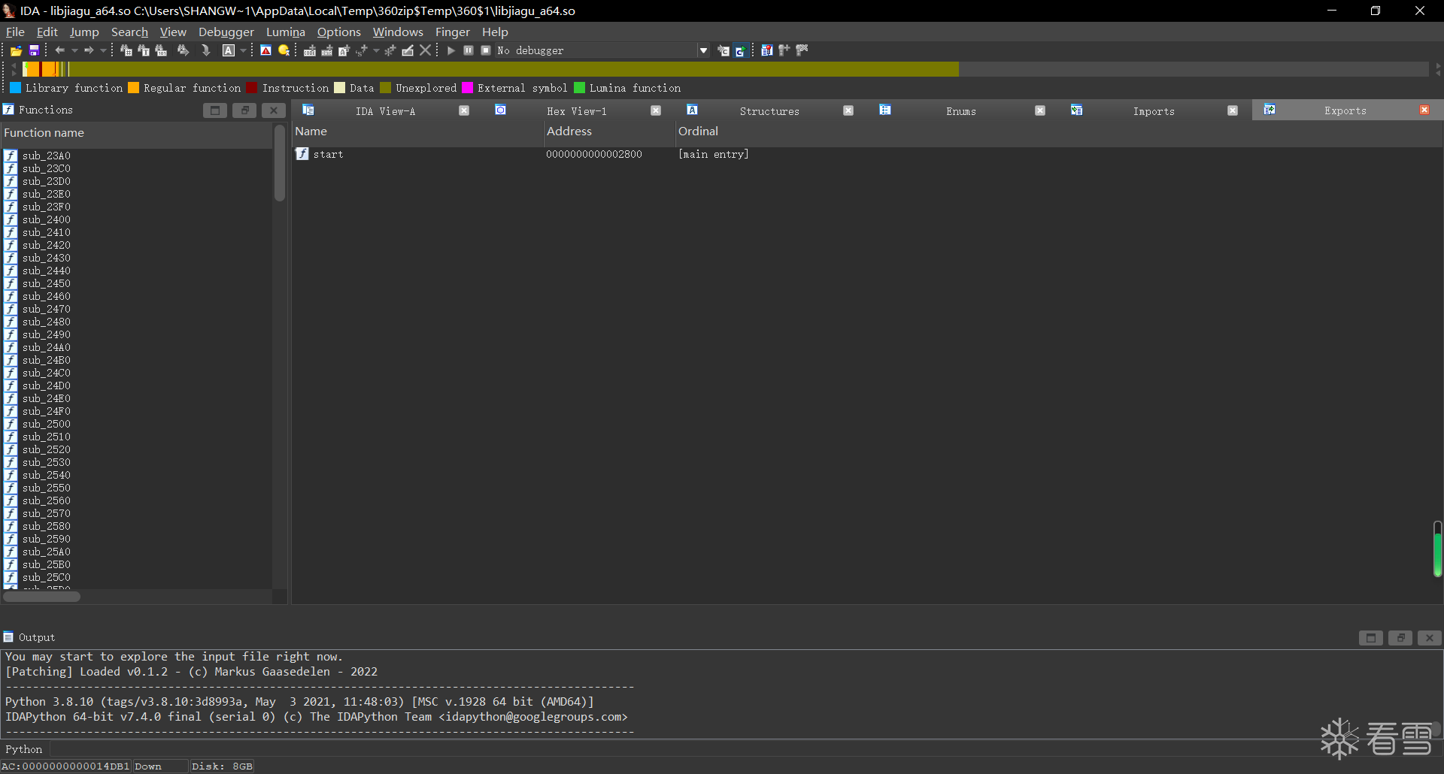Viewport: 1444px width, 774px height.
Task: Click the Exports tab icon
Action: tap(1269, 110)
